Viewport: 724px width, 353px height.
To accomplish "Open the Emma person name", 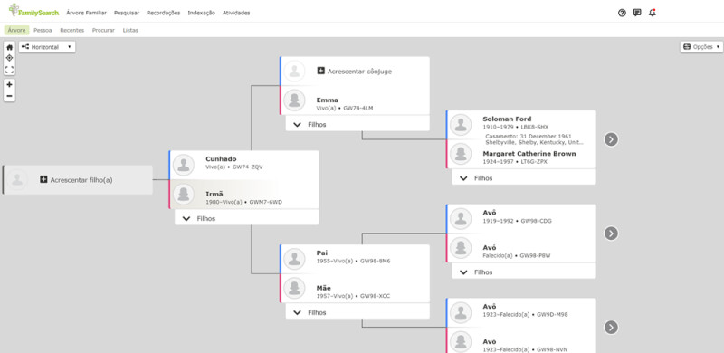I will click(328, 100).
